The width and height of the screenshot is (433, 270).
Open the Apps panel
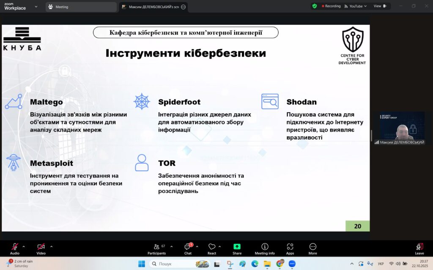pyautogui.click(x=290, y=248)
